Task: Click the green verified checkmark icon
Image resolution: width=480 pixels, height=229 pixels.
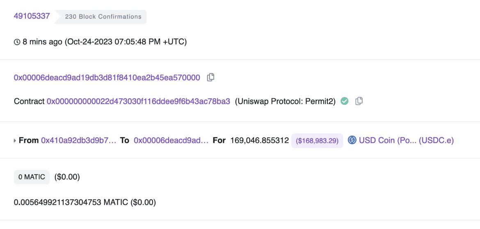Action: click(x=345, y=101)
